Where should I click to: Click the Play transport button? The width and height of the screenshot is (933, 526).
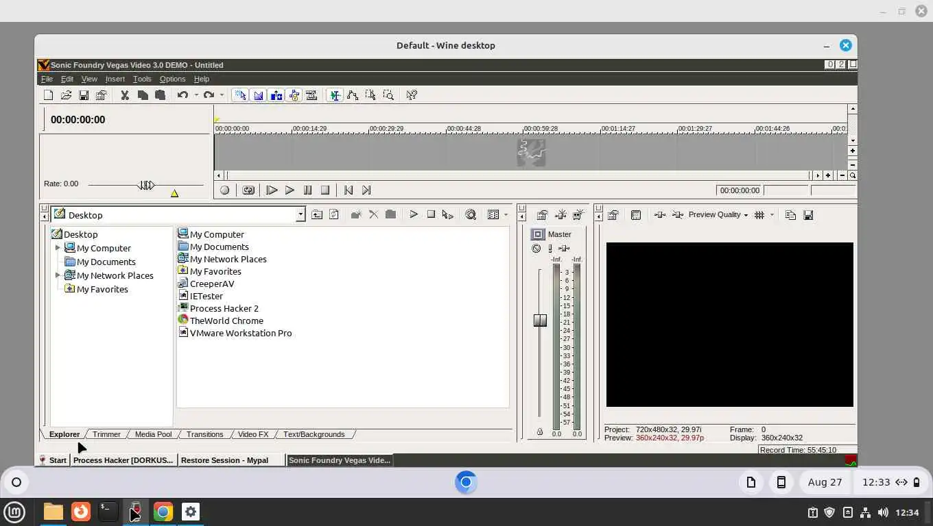(x=290, y=190)
